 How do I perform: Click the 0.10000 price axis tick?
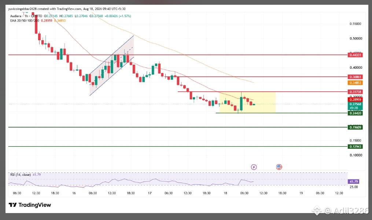[x=356, y=155]
